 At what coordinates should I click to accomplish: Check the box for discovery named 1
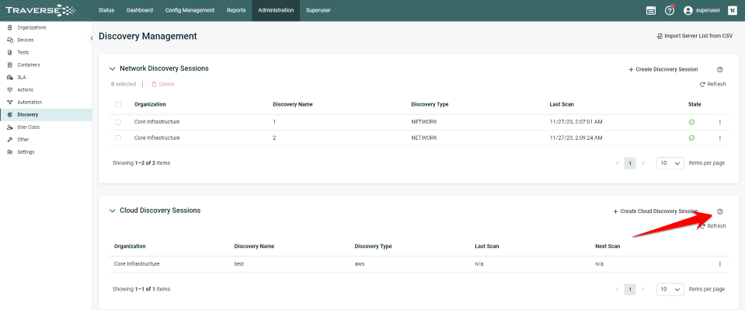click(118, 122)
